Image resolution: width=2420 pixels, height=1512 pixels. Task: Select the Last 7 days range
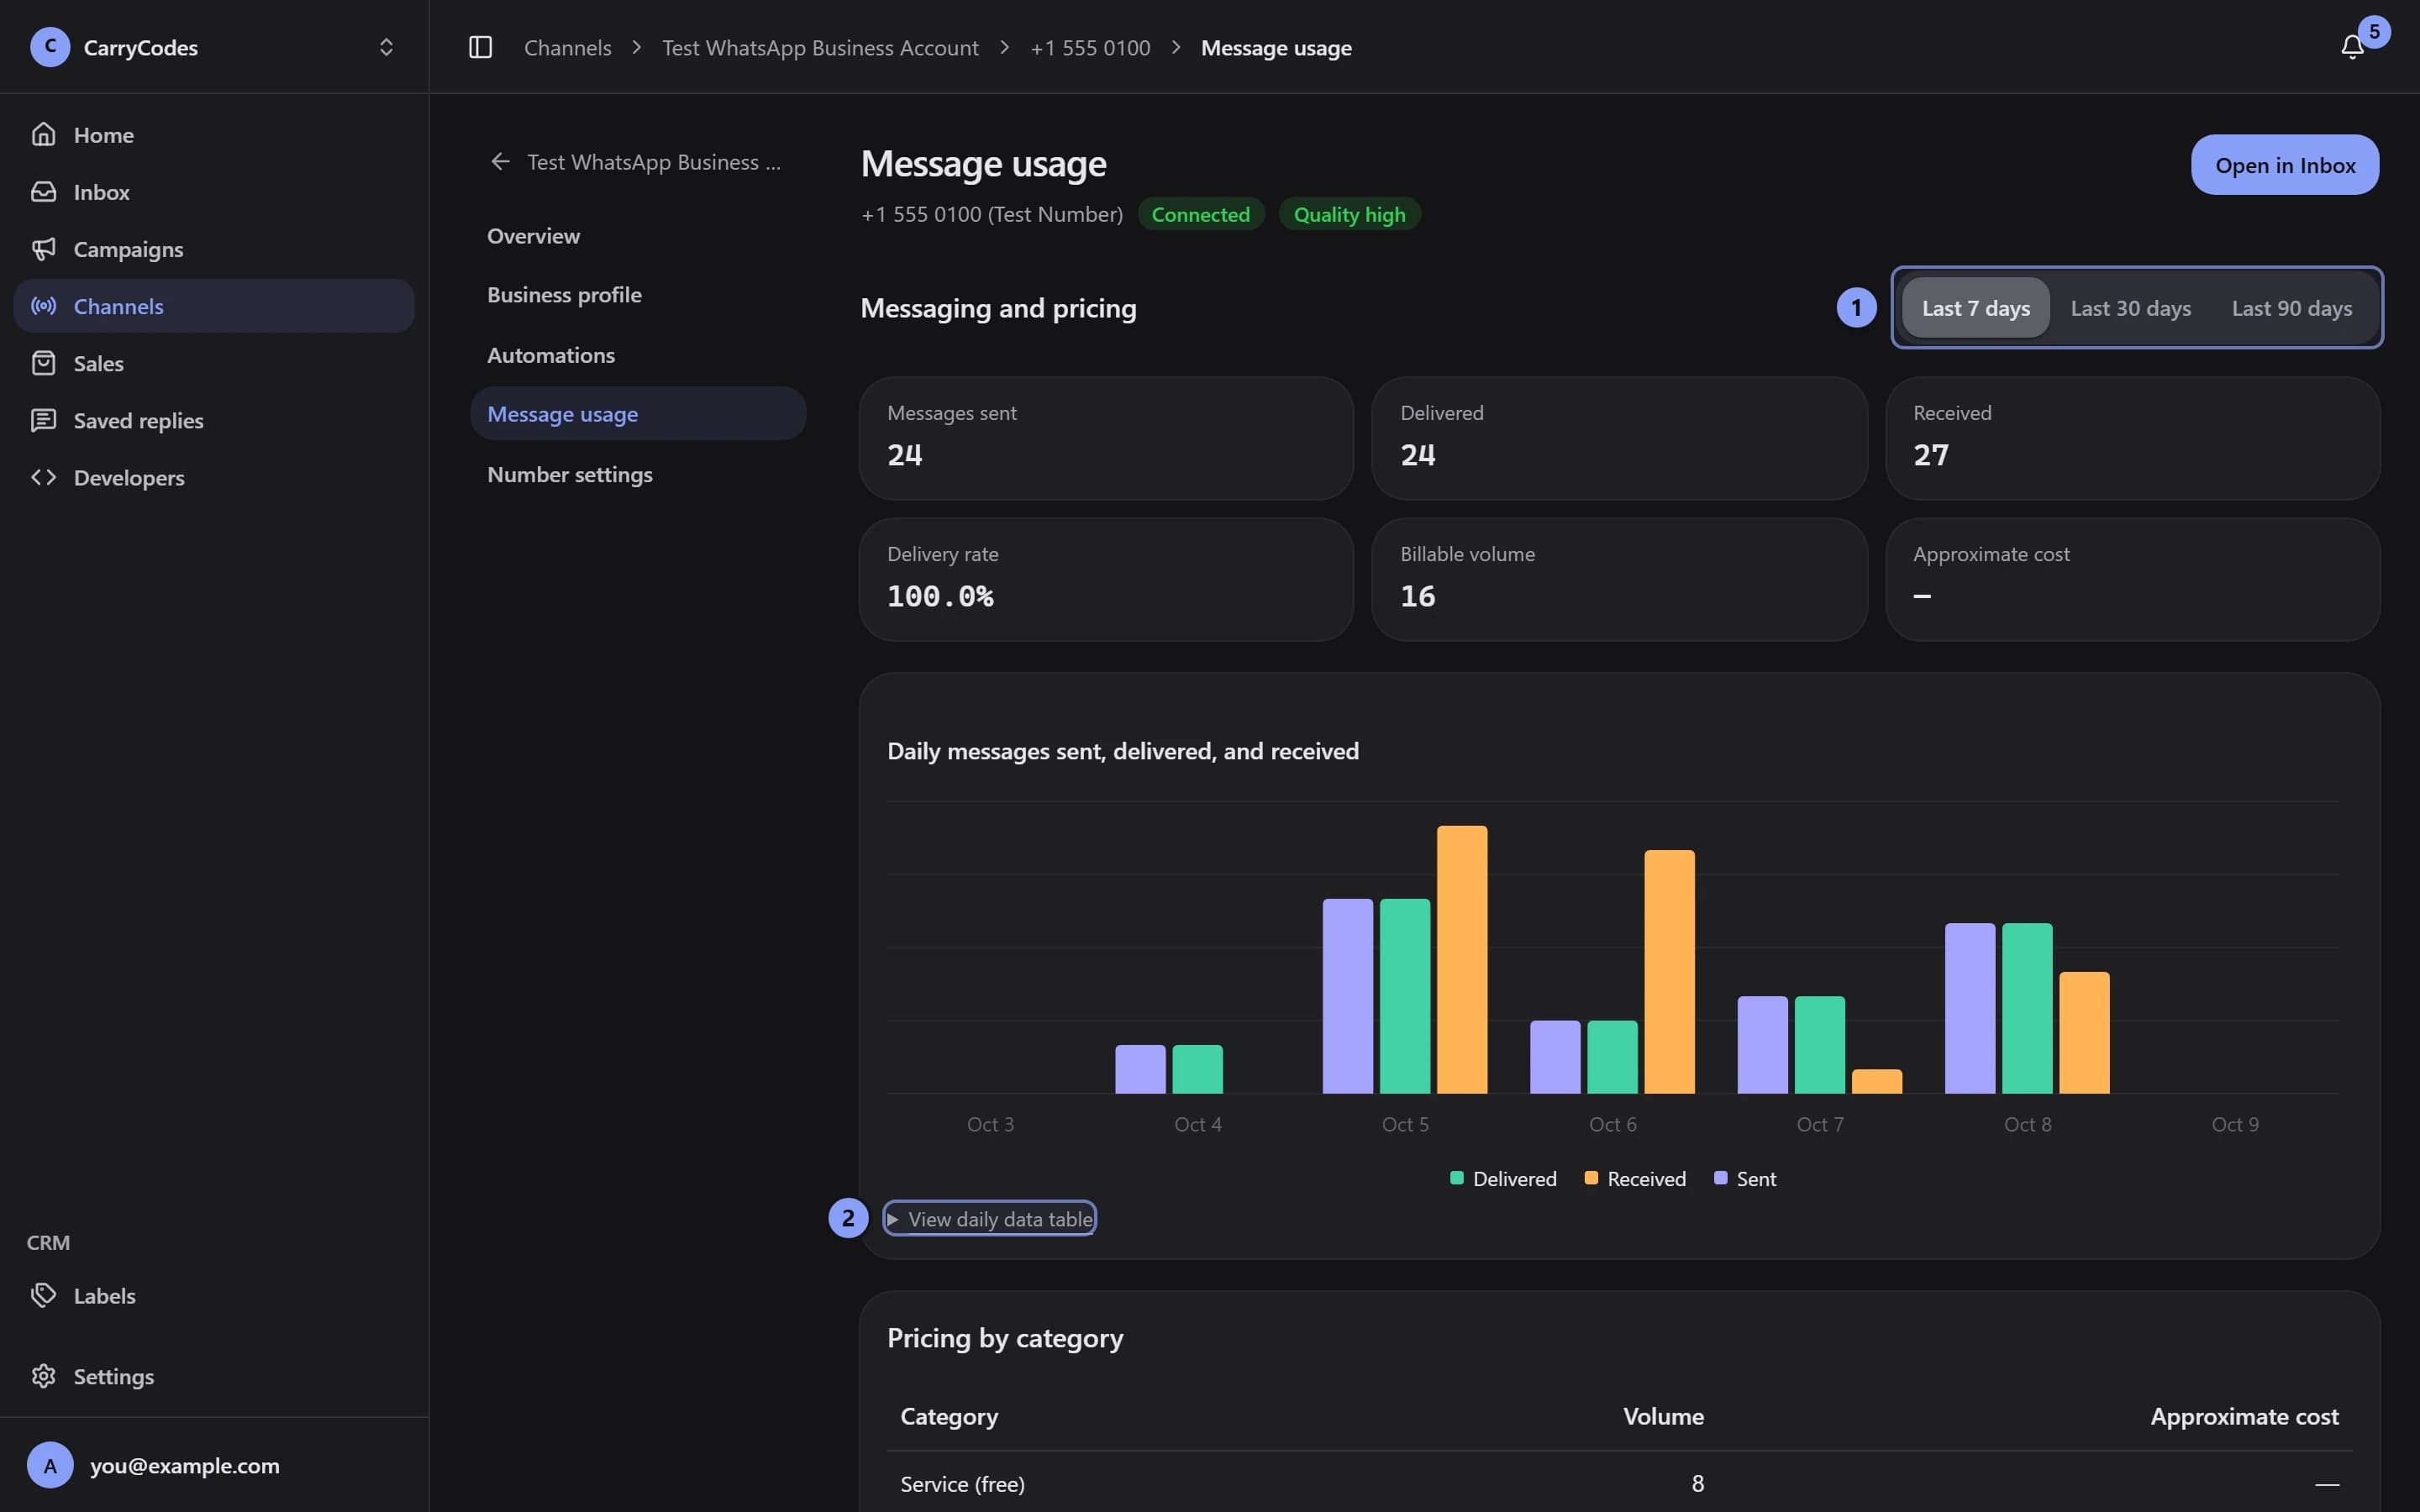(1975, 308)
